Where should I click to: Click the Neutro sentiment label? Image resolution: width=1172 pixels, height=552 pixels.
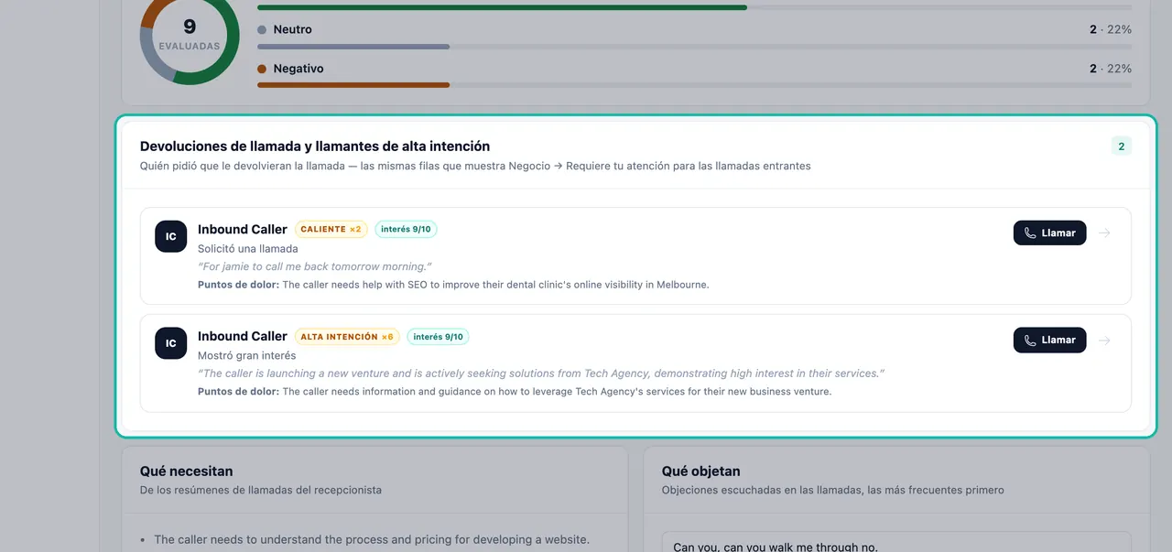coord(292,29)
